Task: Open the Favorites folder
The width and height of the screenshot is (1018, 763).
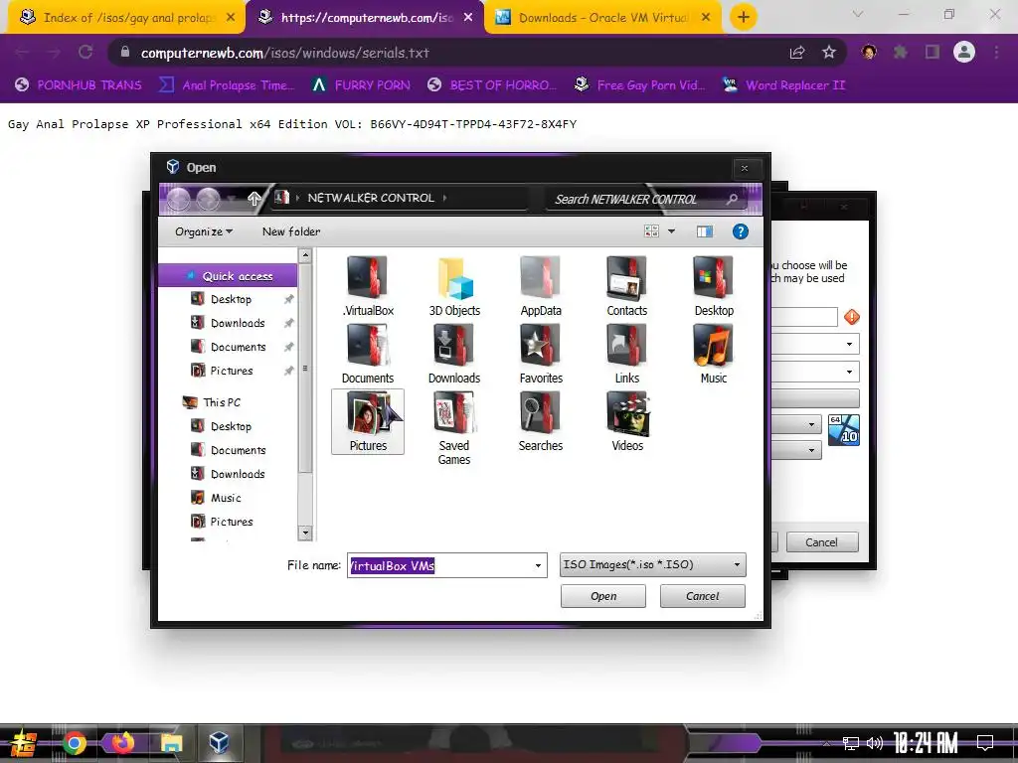Action: (540, 354)
